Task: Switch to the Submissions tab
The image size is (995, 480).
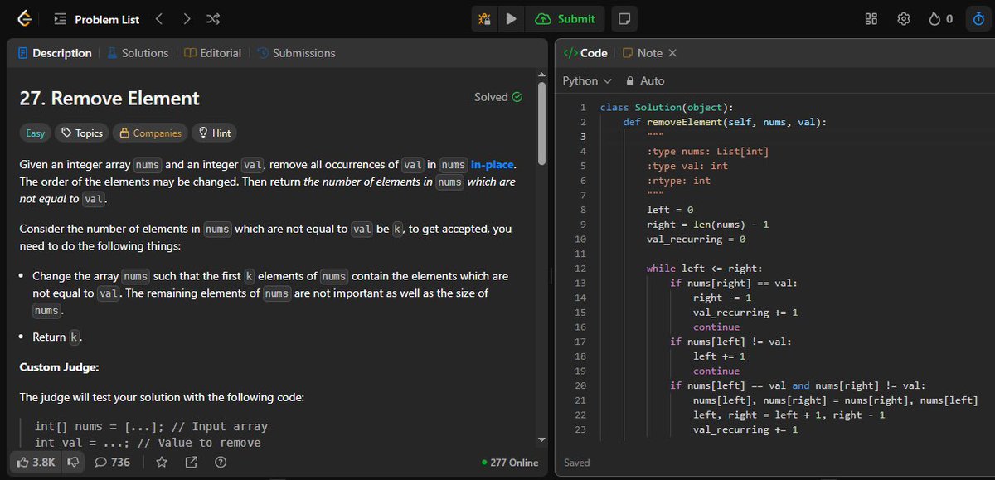Action: (x=296, y=53)
